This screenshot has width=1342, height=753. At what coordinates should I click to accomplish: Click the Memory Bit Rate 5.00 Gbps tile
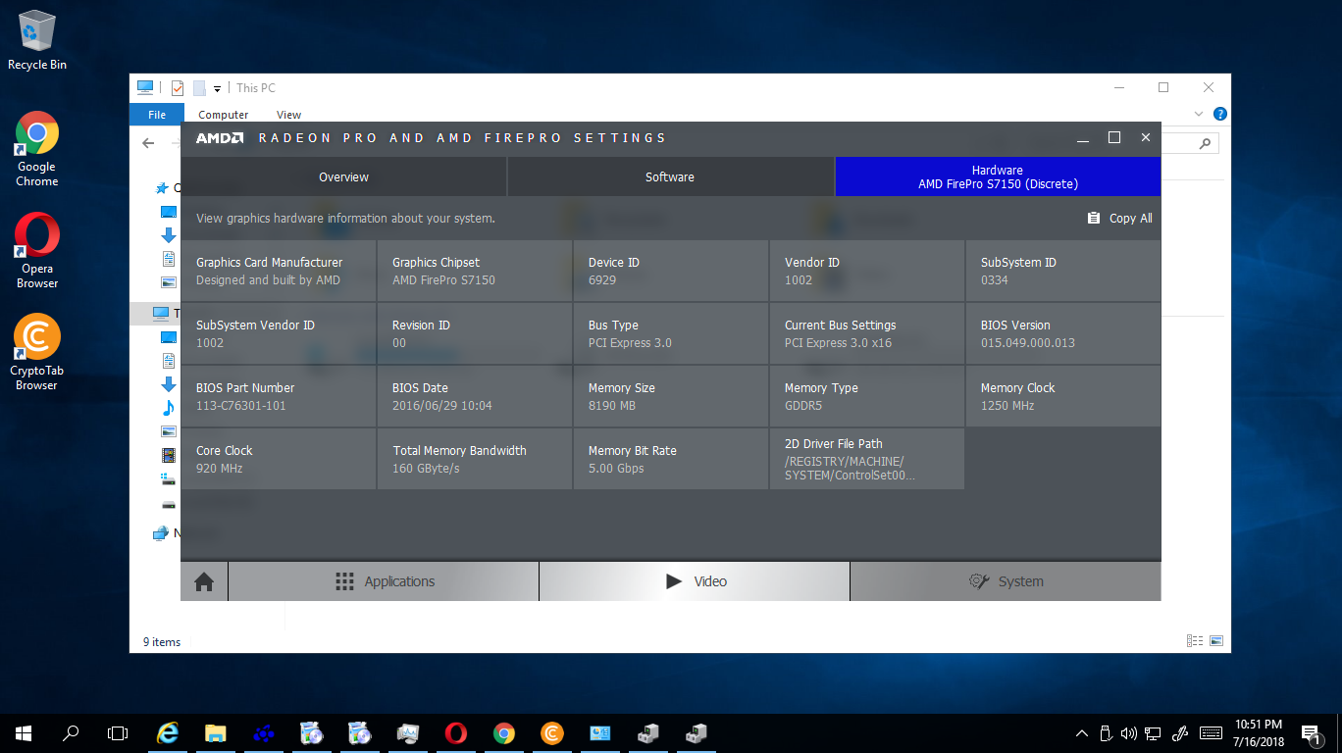point(671,459)
